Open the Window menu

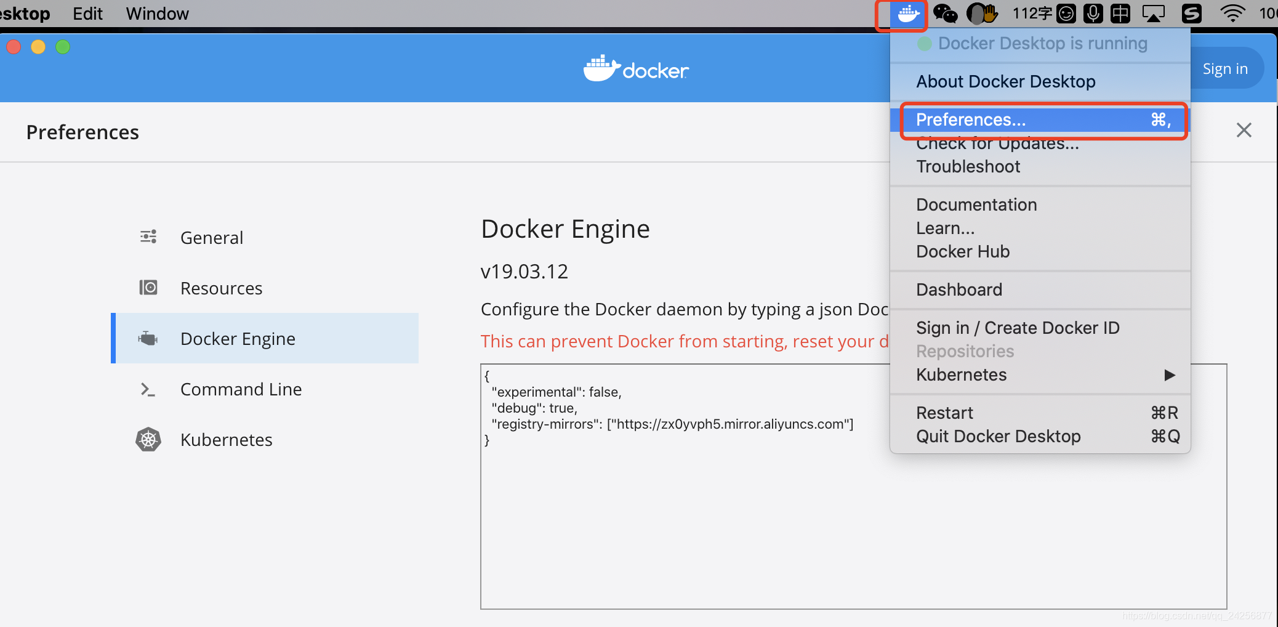coord(157,14)
